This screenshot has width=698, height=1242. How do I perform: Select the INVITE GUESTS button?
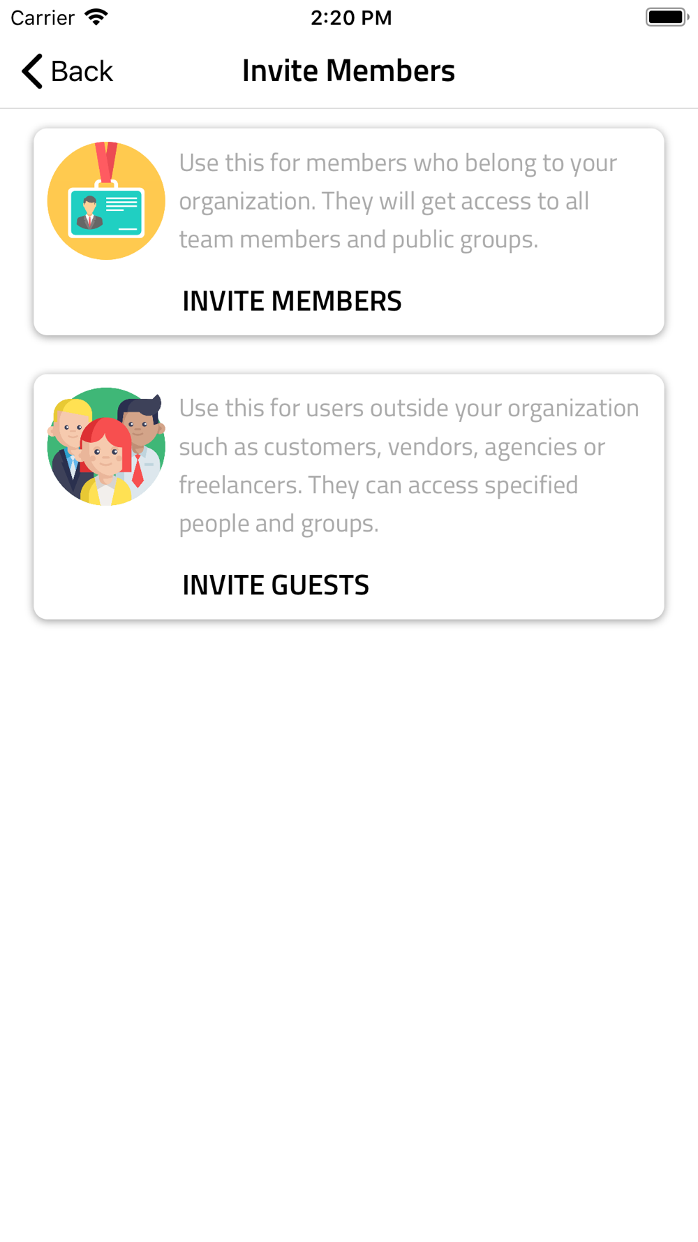pos(276,585)
